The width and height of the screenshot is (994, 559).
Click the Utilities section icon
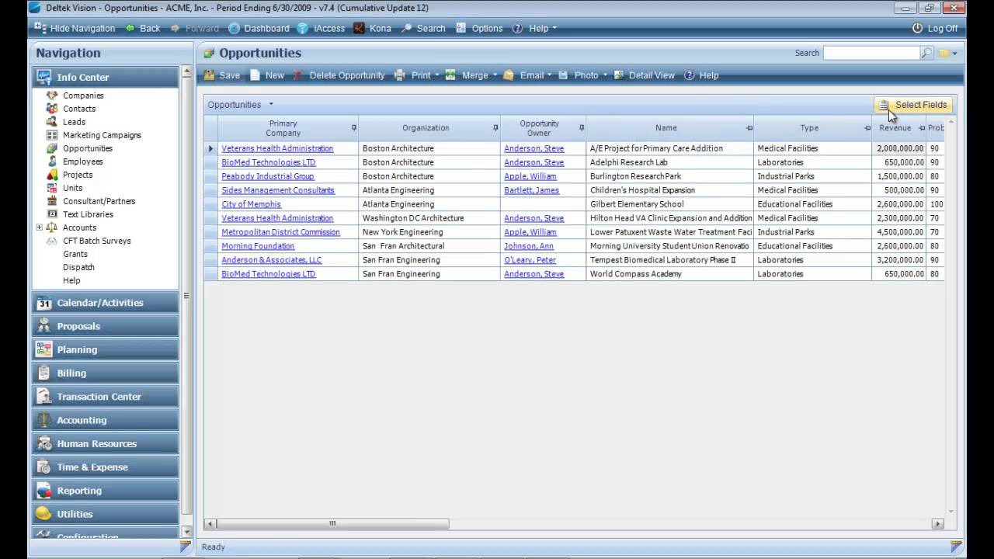[44, 514]
